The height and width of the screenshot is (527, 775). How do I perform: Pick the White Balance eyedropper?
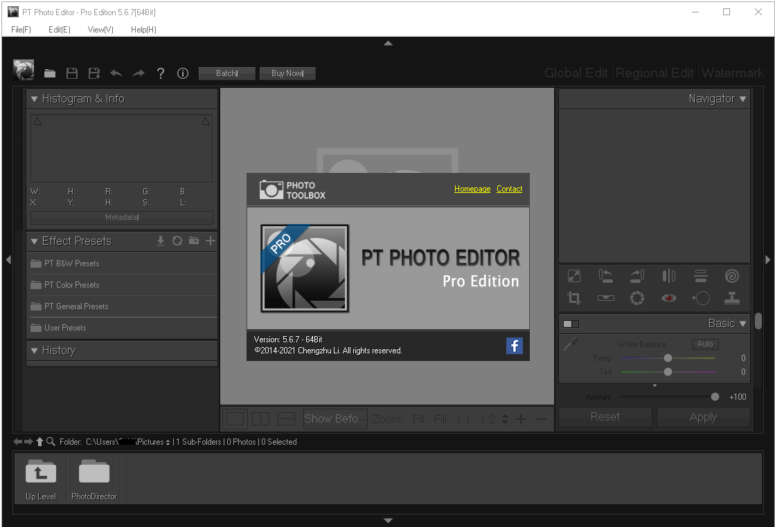(571, 344)
